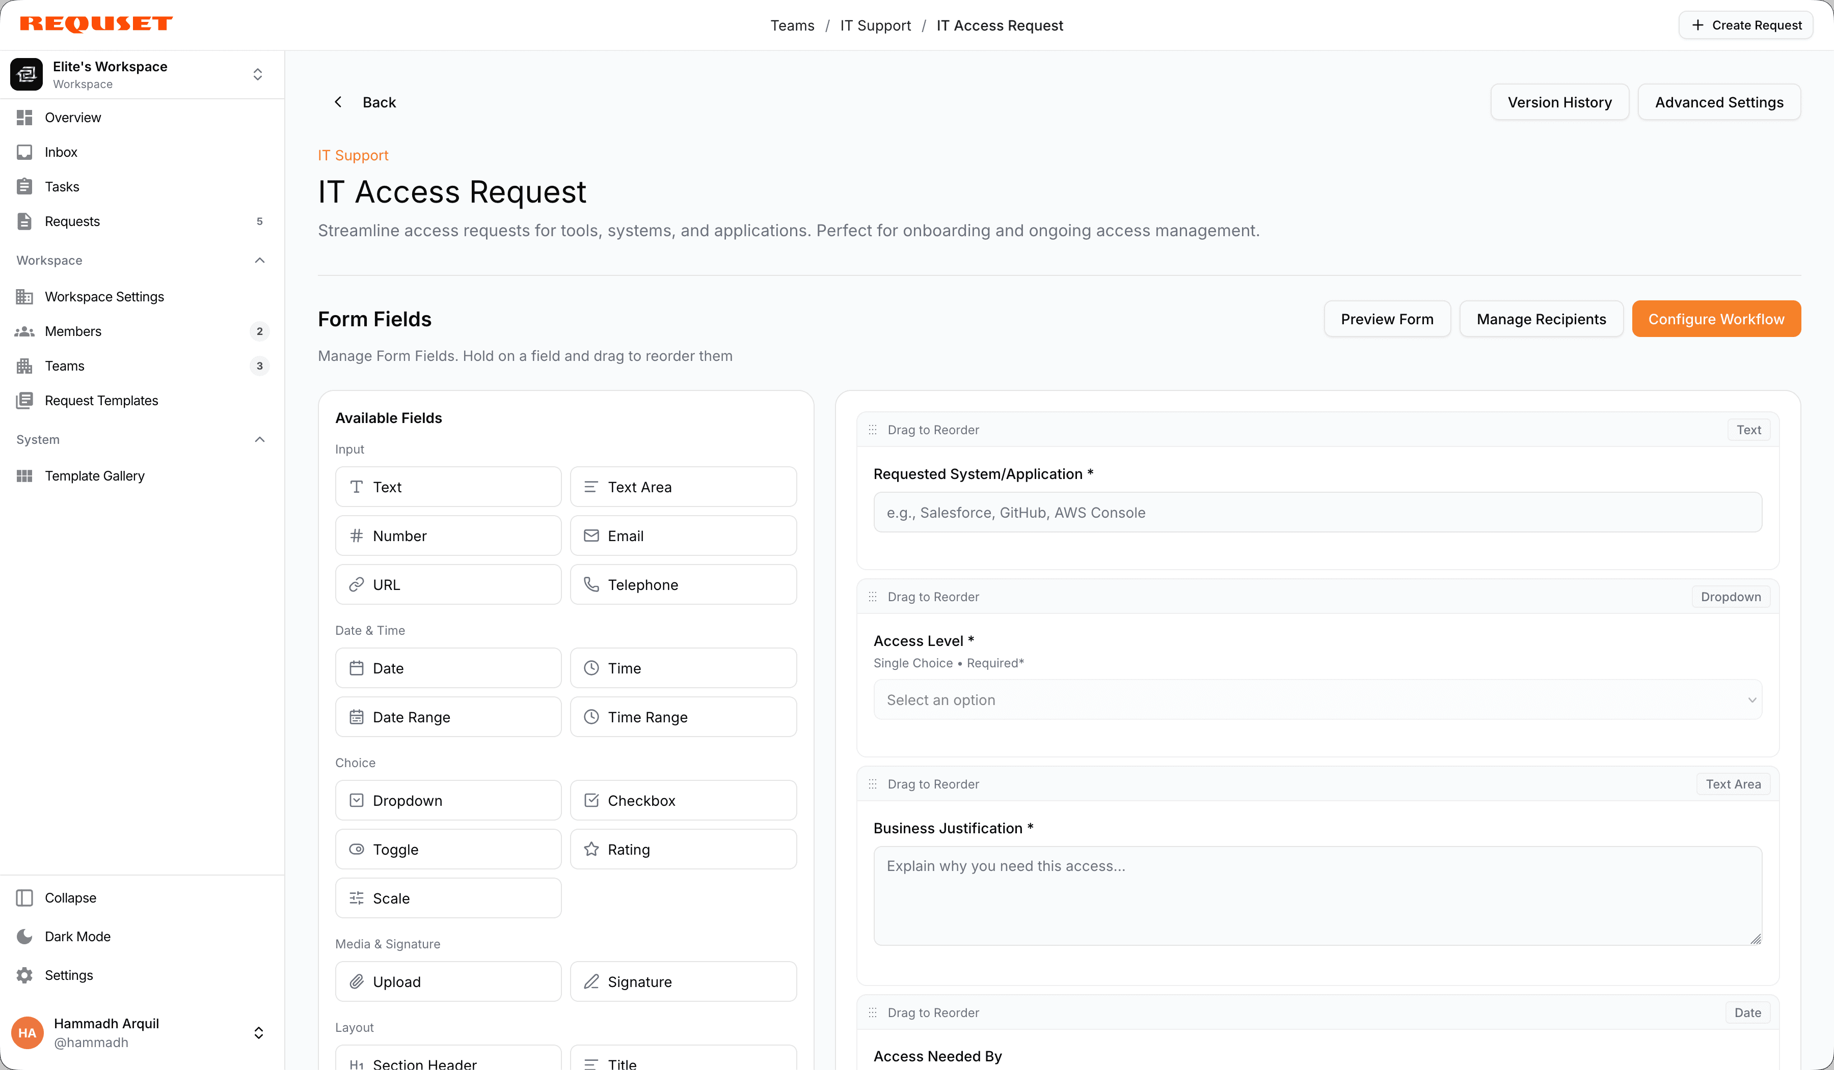
Task: Enable Dark Mode
Action: [x=77, y=936]
